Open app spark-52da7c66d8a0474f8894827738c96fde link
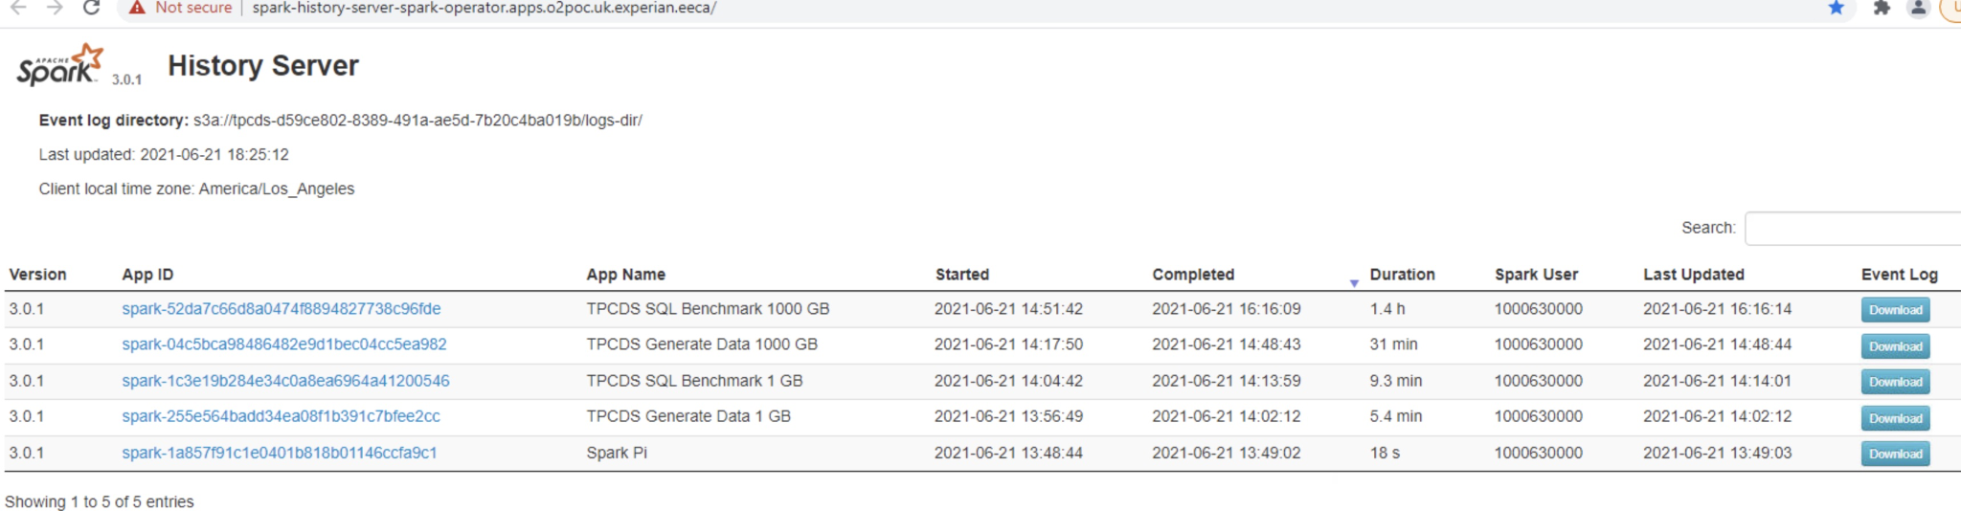The width and height of the screenshot is (1961, 511). coord(281,309)
